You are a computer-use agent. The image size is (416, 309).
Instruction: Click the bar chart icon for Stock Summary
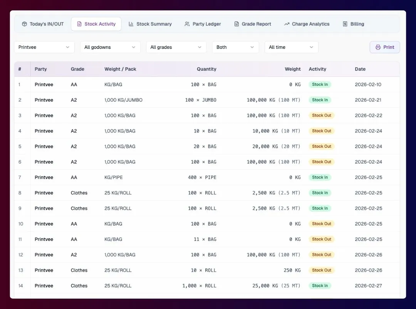pyautogui.click(x=131, y=24)
